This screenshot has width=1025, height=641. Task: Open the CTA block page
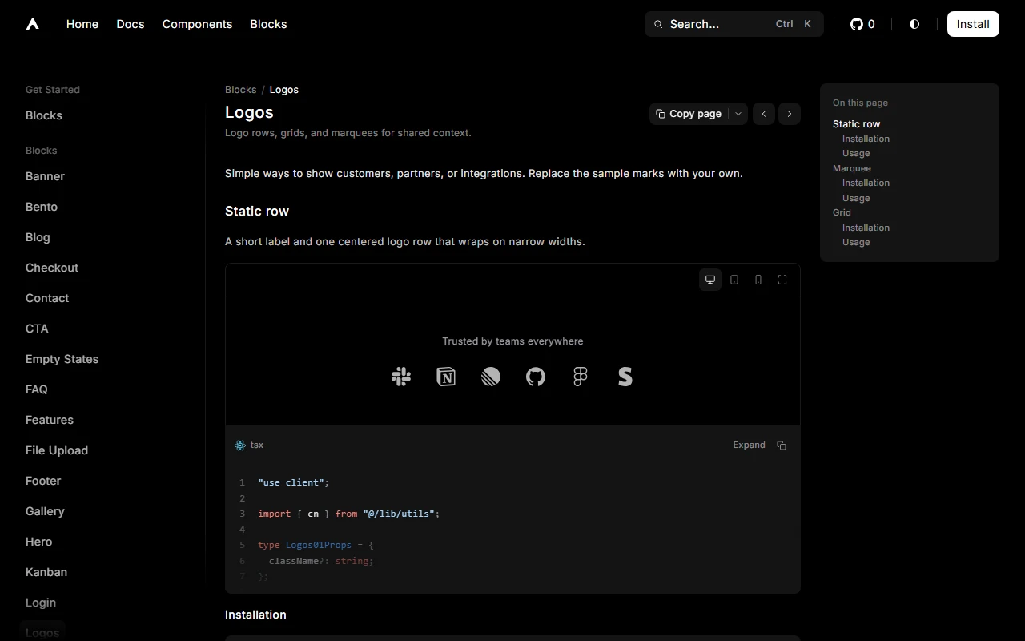tap(37, 329)
